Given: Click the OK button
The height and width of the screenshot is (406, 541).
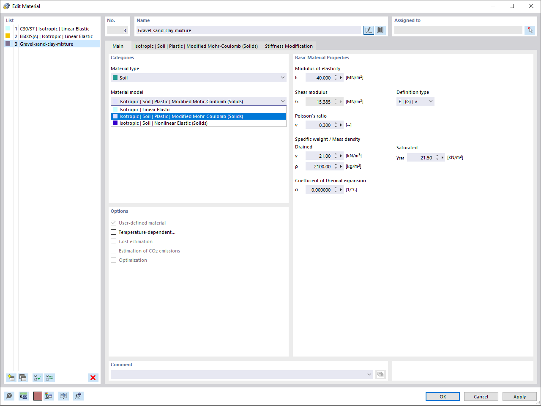Looking at the screenshot, I should [443, 397].
